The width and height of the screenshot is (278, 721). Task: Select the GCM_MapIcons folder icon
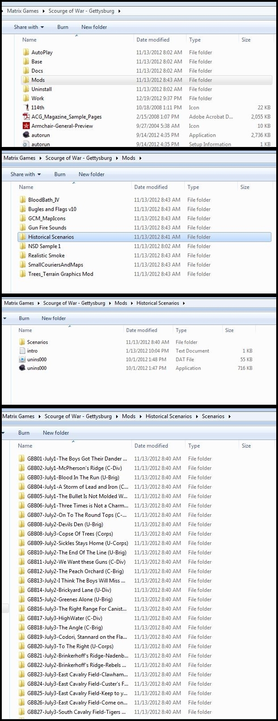23,218
